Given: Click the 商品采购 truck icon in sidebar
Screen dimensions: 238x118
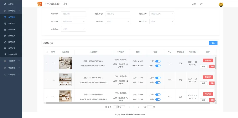Looking at the screenshot, I should point(5,48).
